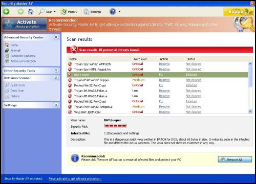Close the Security Master AV window
The width and height of the screenshot is (256, 184).
click(x=252, y=4)
